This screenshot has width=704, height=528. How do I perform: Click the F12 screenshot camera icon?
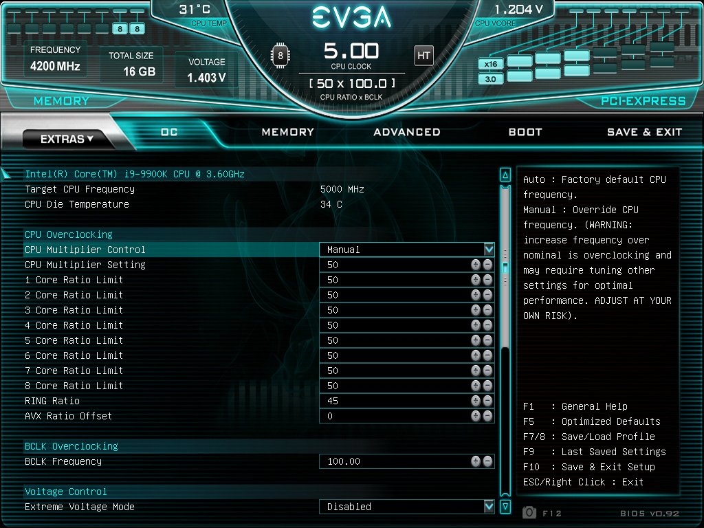(529, 512)
